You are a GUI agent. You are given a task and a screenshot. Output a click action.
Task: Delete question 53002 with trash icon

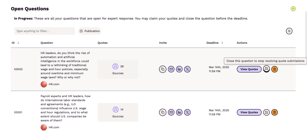[x=275, y=69]
